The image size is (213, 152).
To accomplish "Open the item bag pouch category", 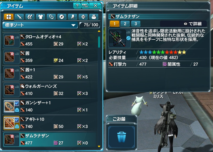I will click(94, 17).
